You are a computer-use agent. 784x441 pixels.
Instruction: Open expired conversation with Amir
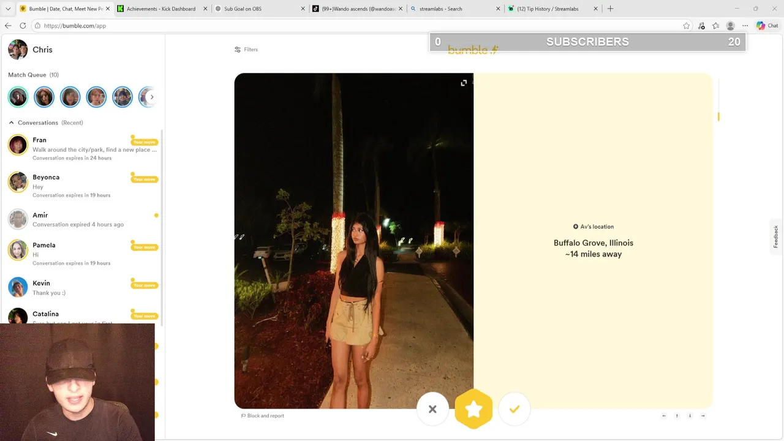[83, 219]
